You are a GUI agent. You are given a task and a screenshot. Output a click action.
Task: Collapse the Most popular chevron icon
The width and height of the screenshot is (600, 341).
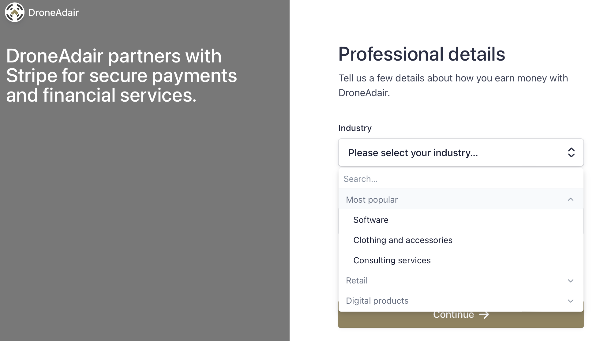pos(571,200)
